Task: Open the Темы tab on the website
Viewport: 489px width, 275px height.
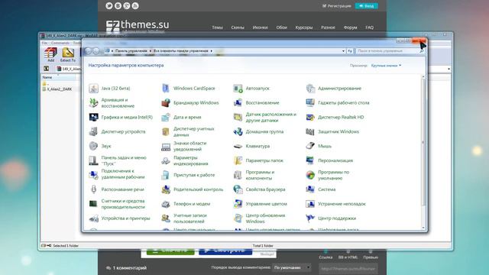Action: [x=217, y=27]
